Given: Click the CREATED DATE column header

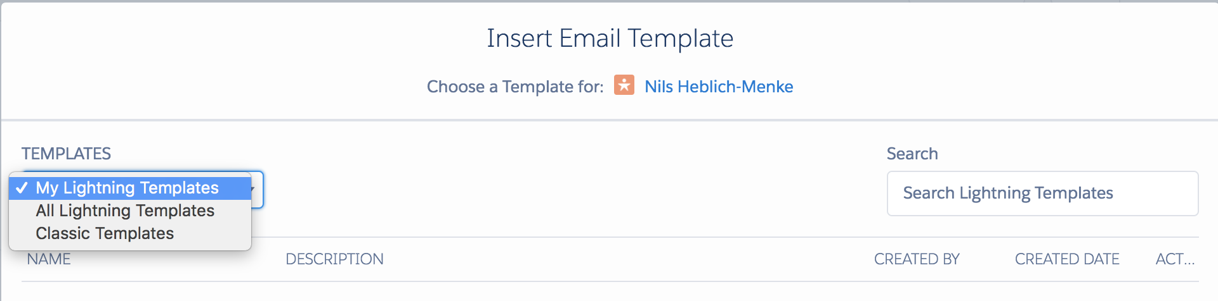Looking at the screenshot, I should click(x=1067, y=259).
